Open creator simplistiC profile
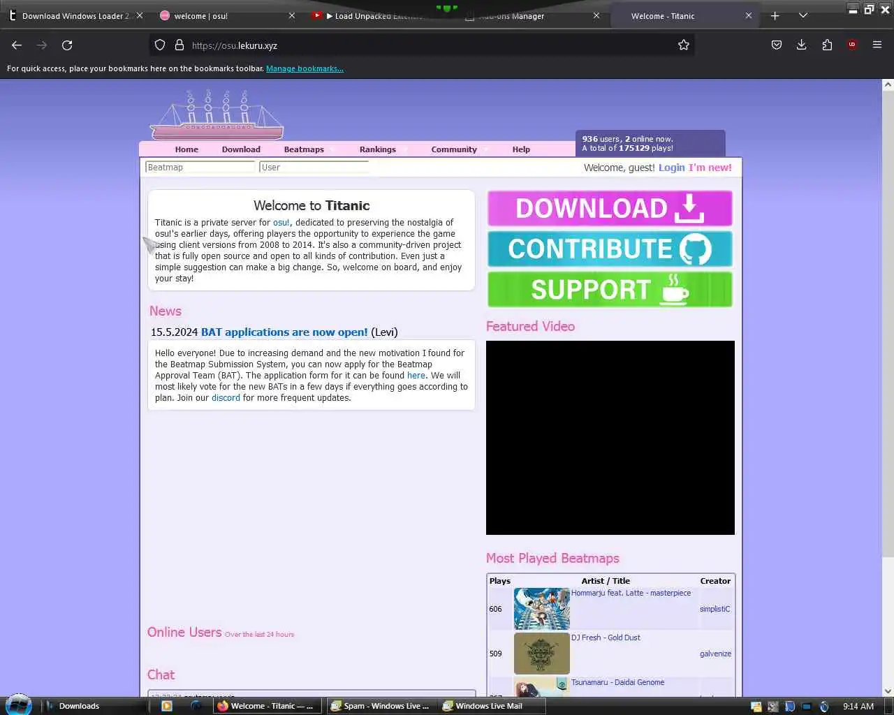Image resolution: width=894 pixels, height=715 pixels. [715, 609]
